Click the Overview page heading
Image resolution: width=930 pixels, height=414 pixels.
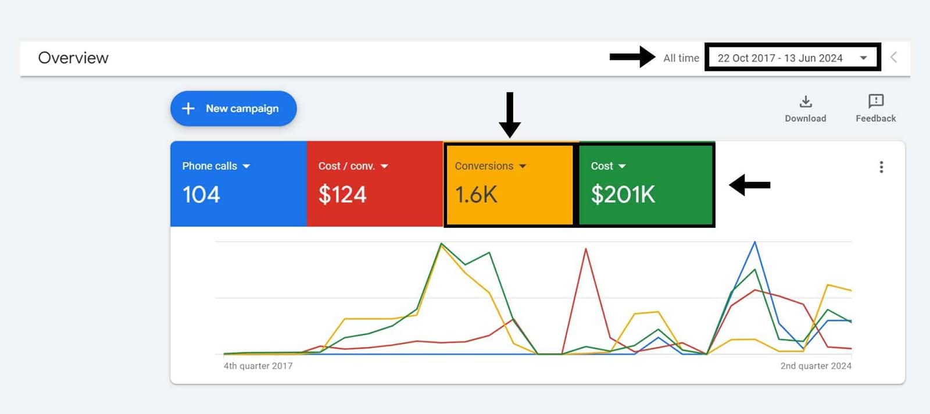pos(73,58)
